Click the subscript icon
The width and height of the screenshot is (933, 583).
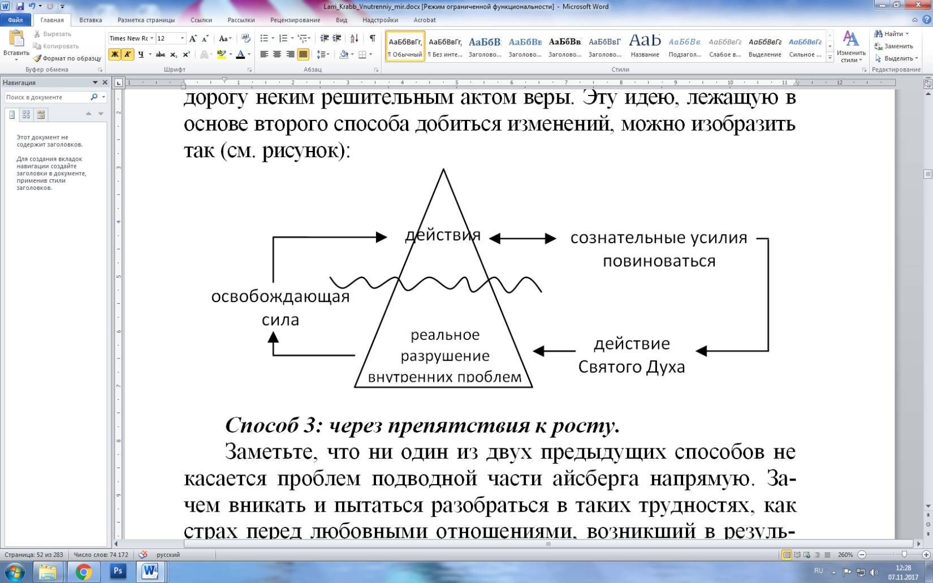174,55
